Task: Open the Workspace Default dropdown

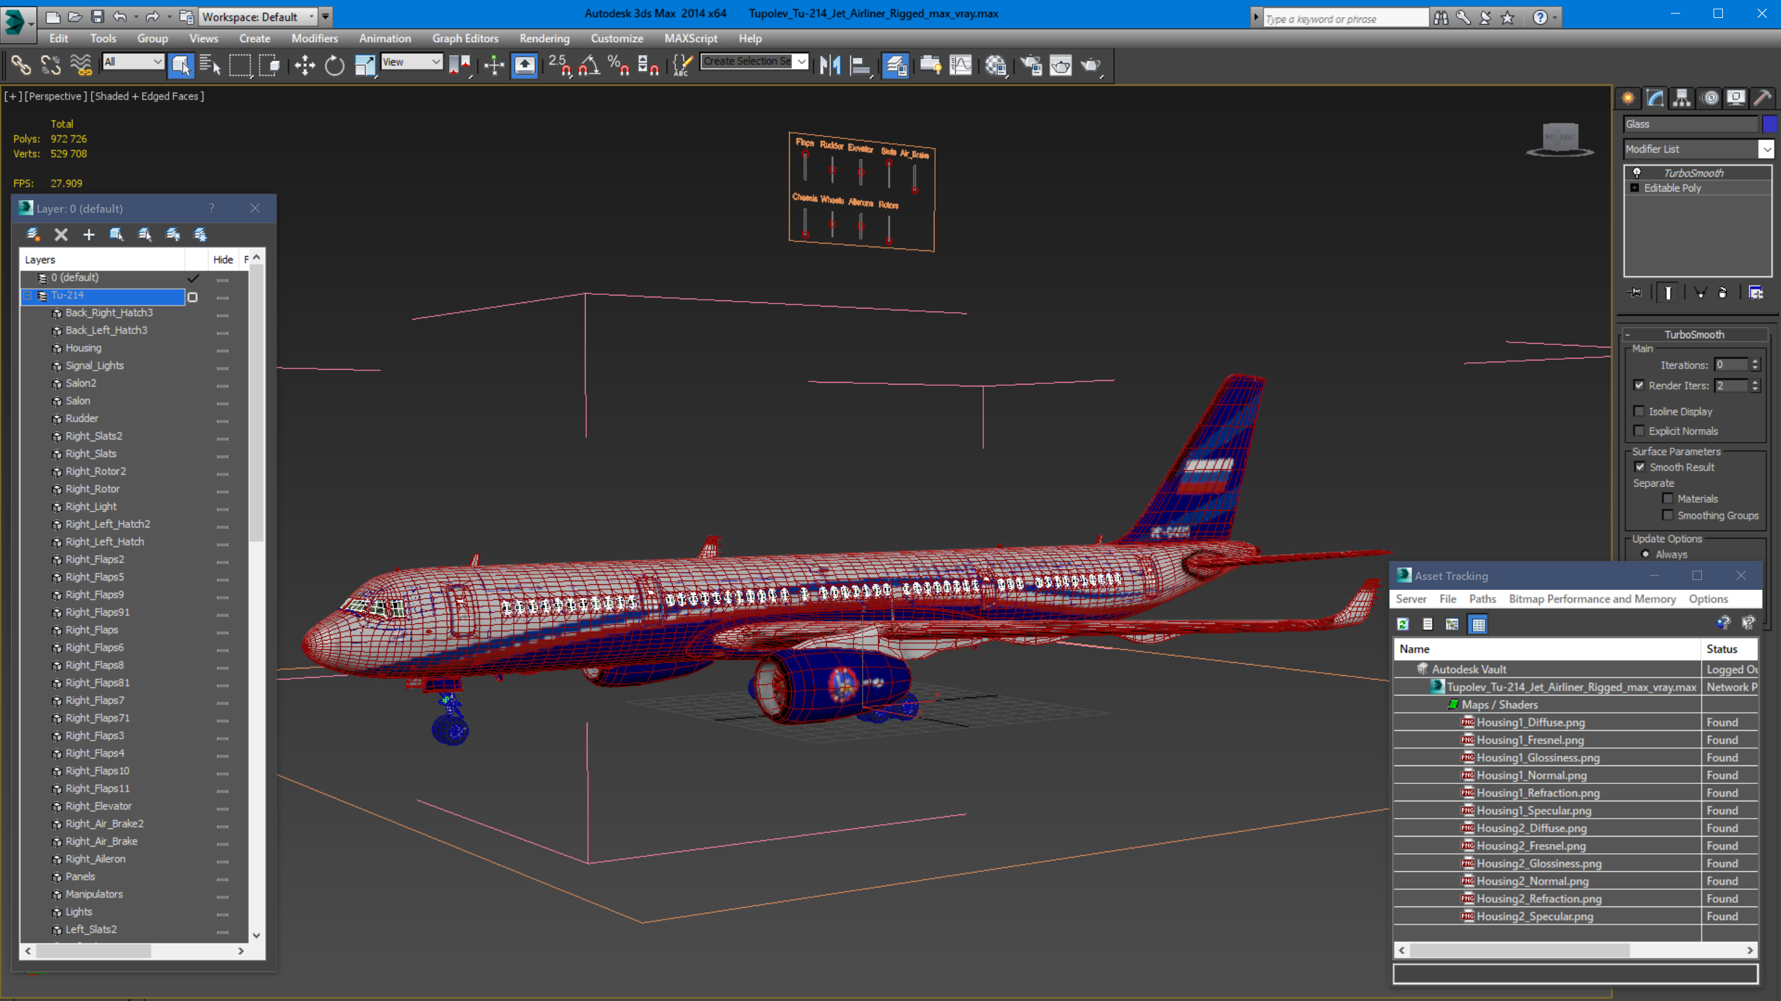Action: click(257, 17)
